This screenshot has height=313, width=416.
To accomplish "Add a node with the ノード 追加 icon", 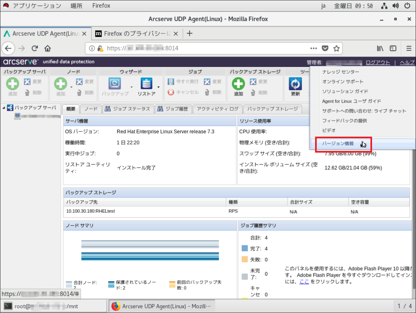I will pyautogui.click(x=61, y=84).
